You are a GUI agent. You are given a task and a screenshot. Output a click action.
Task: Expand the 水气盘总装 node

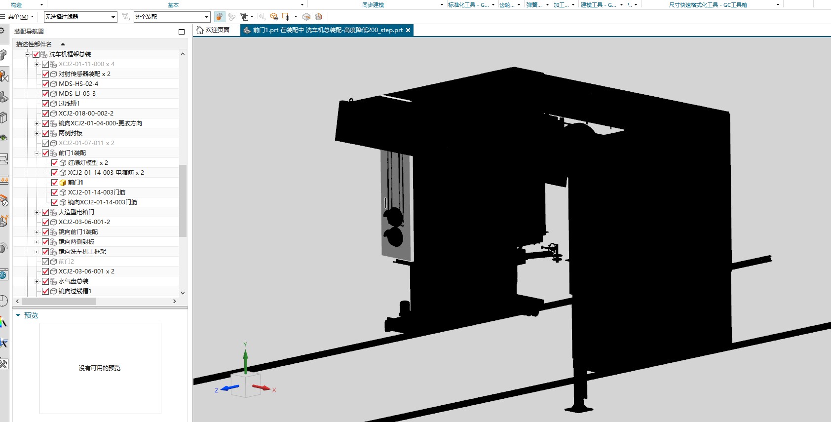point(37,281)
